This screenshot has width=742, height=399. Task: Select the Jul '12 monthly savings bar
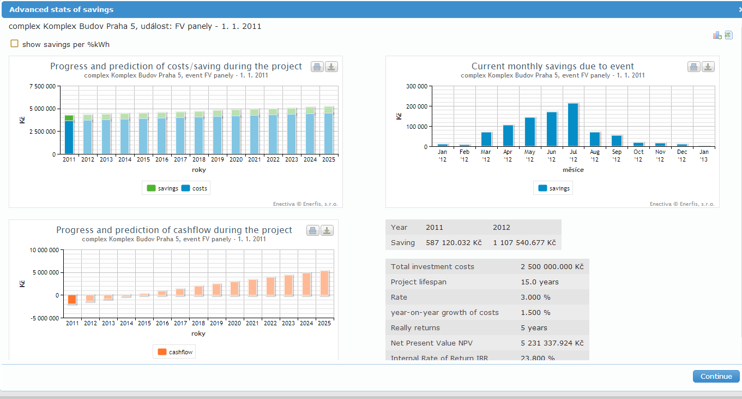573,125
